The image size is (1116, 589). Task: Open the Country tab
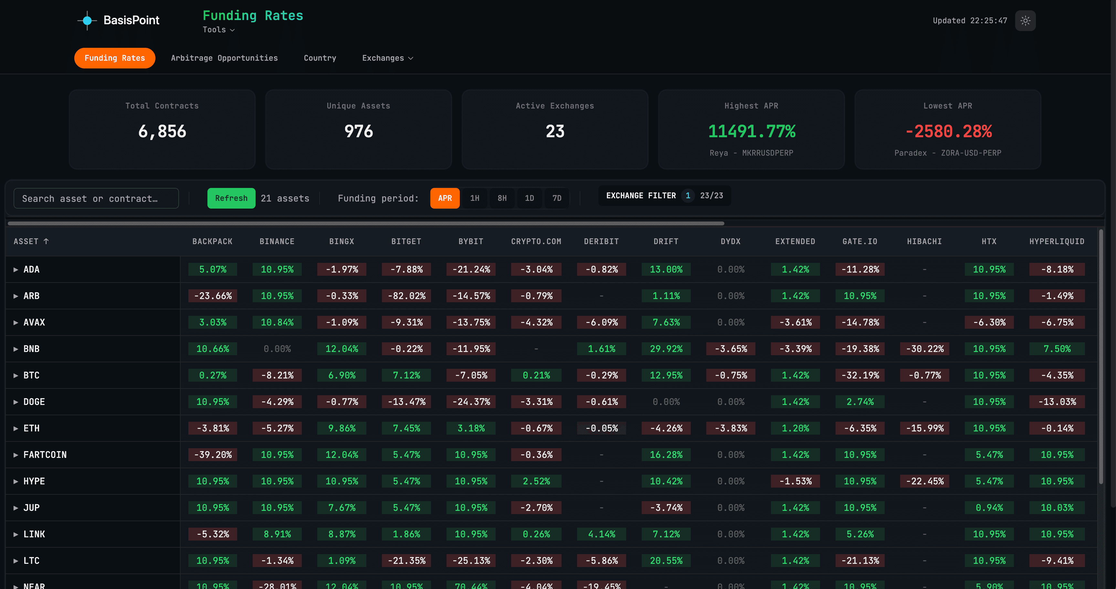tap(320, 57)
